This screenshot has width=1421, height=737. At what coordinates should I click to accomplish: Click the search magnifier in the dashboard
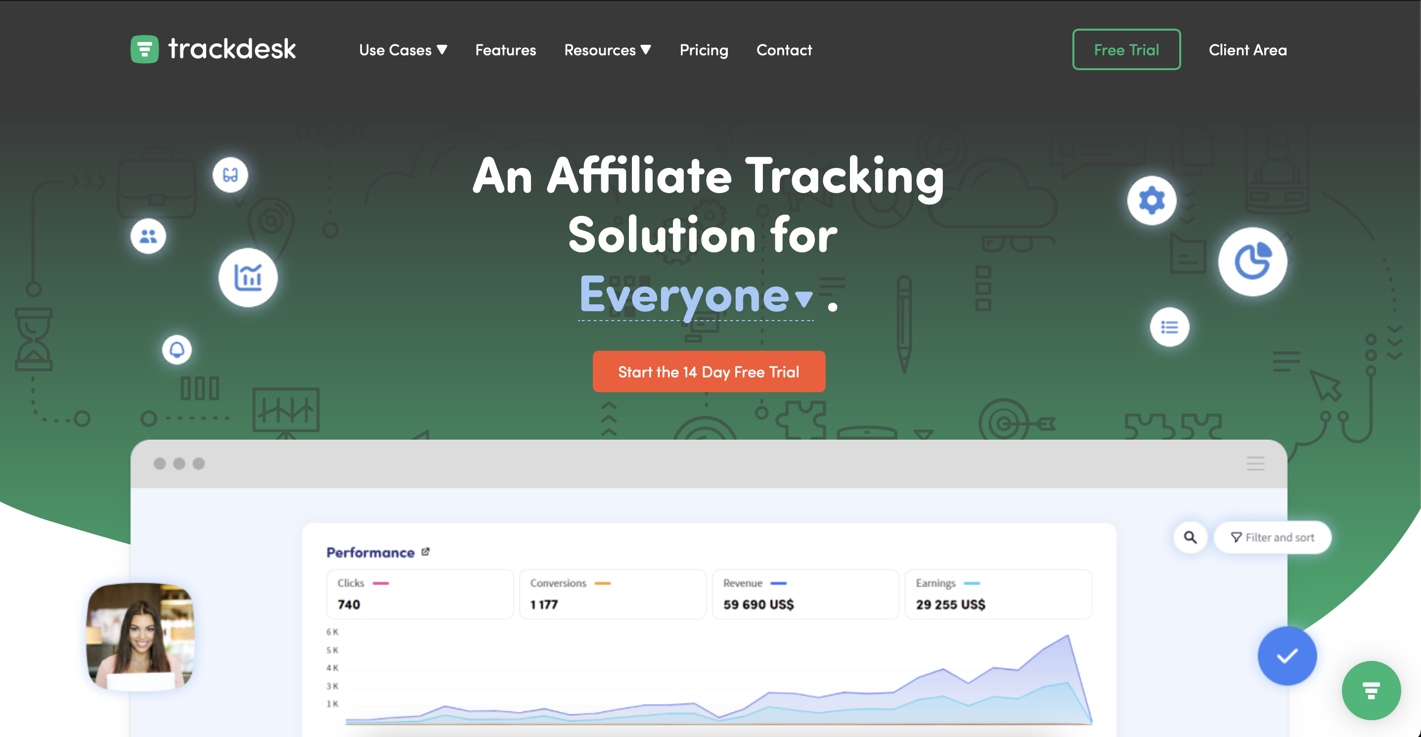(1191, 537)
